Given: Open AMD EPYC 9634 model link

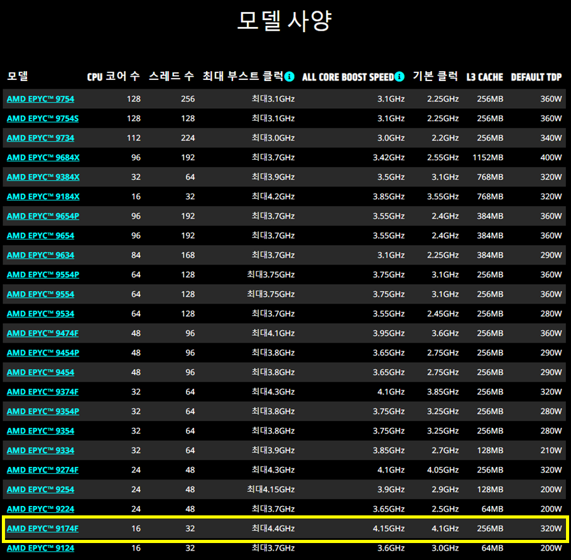Looking at the screenshot, I should click(40, 255).
